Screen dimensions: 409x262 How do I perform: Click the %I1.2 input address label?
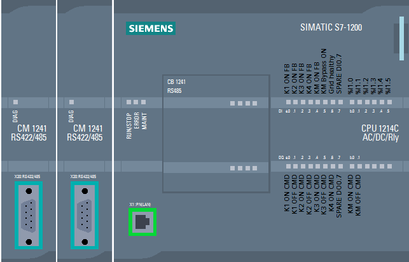click(x=366, y=86)
